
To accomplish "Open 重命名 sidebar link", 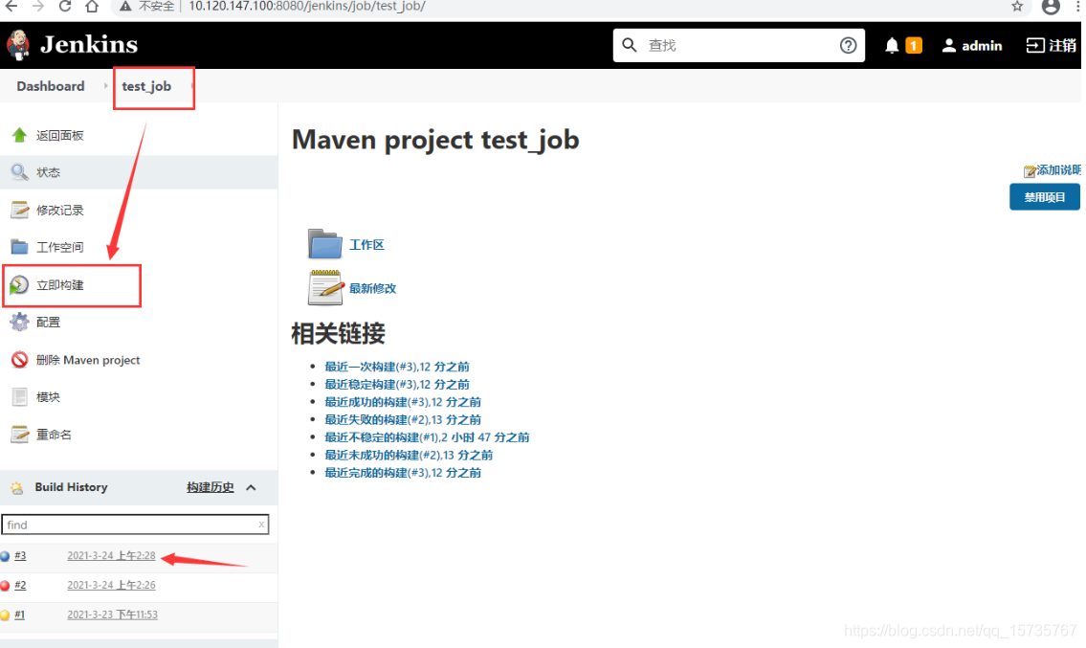I will pyautogui.click(x=54, y=435).
